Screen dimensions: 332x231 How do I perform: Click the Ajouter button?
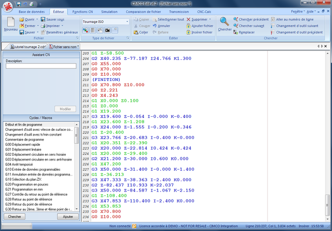(x=68, y=216)
